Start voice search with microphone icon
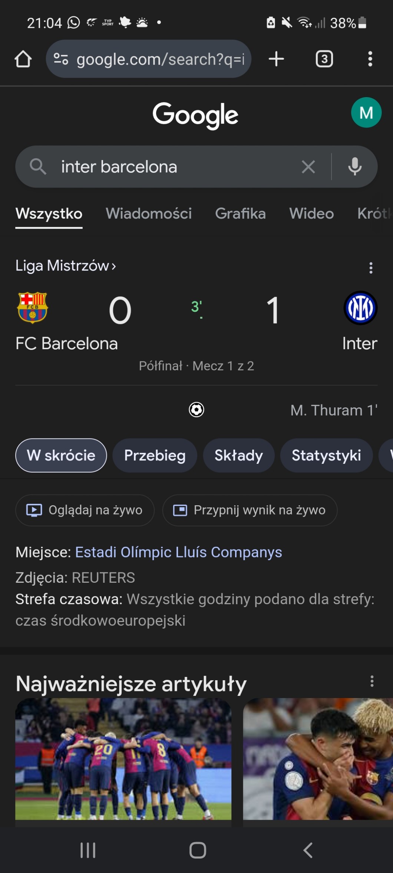 (x=355, y=166)
